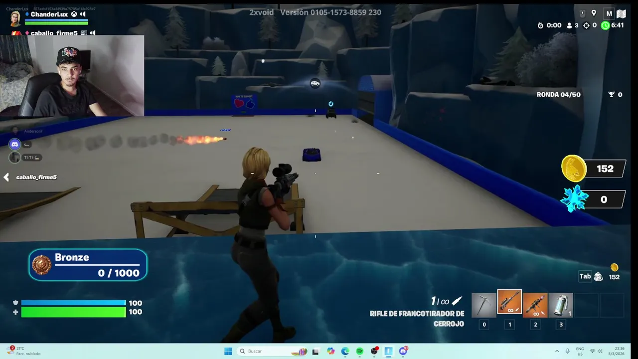Click the shield bar showing 100
Image resolution: width=638 pixels, height=359 pixels.
[73, 303]
